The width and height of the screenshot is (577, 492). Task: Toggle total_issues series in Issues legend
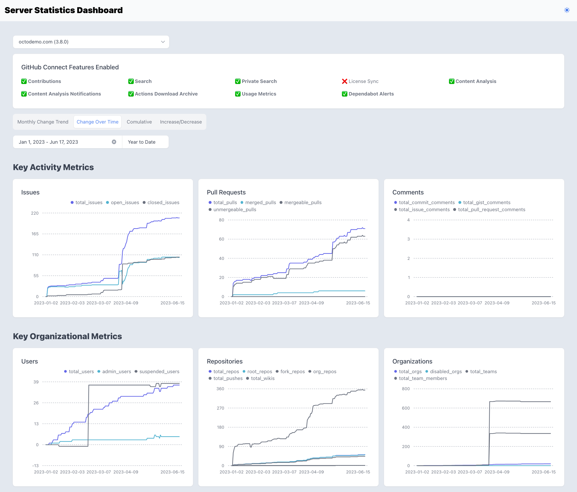click(x=87, y=202)
